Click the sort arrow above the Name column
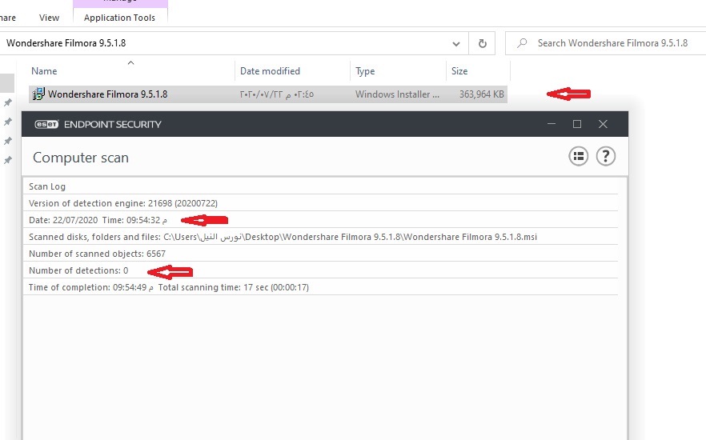 131,62
